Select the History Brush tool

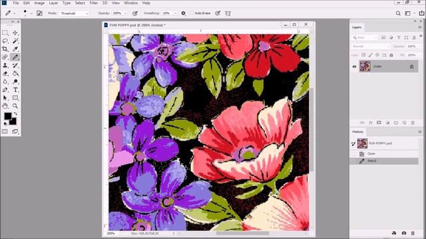click(x=15, y=65)
